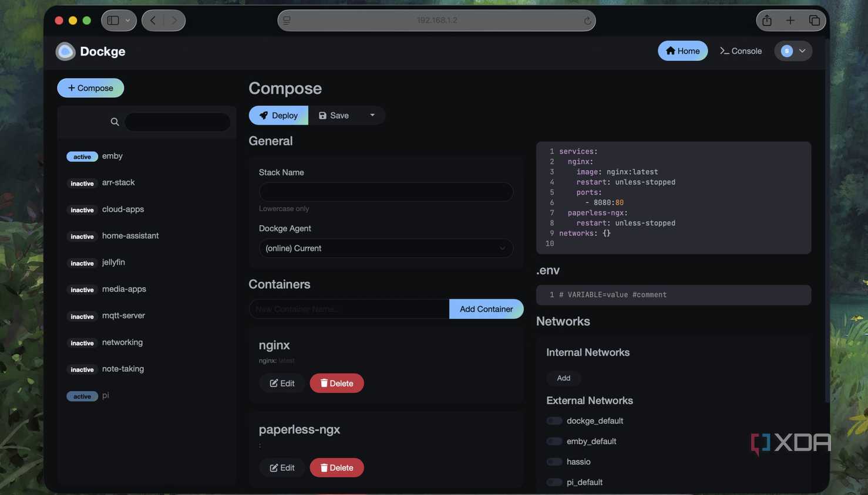Delete the nginx container
868x495 pixels.
coord(337,384)
